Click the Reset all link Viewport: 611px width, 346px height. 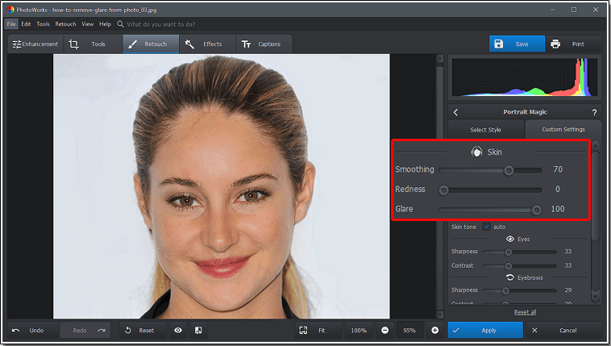click(525, 312)
